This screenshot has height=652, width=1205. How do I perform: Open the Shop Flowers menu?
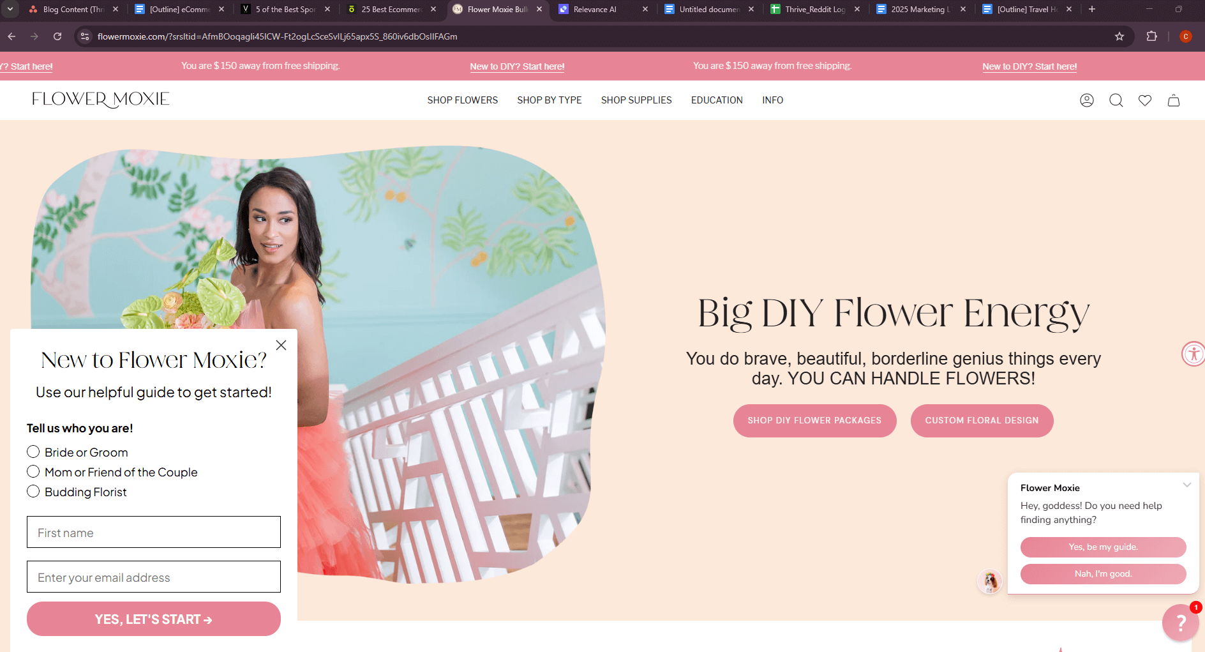click(x=462, y=100)
